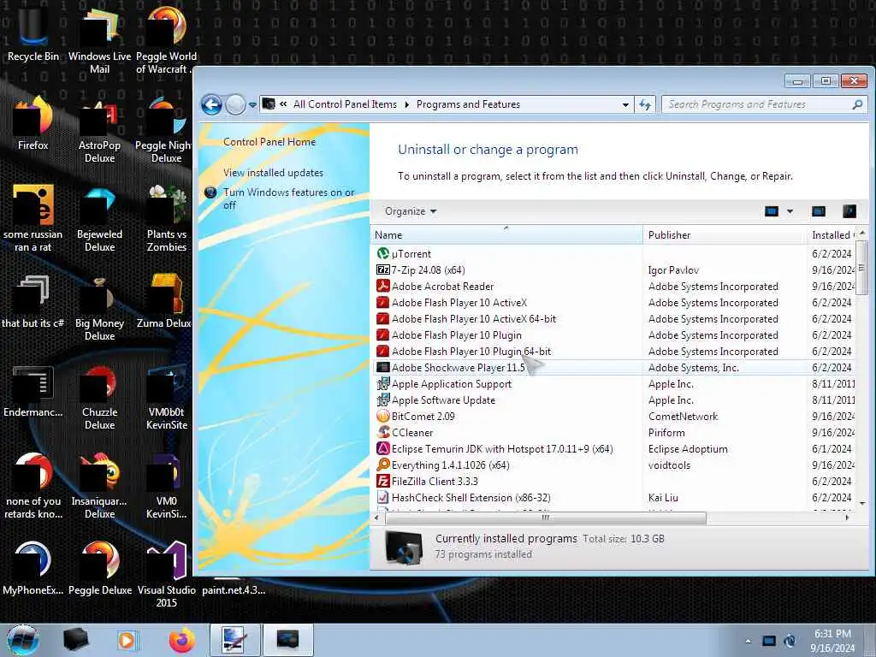Click the horizontal scrollbar thumb
876x657 pixels.
545,518
